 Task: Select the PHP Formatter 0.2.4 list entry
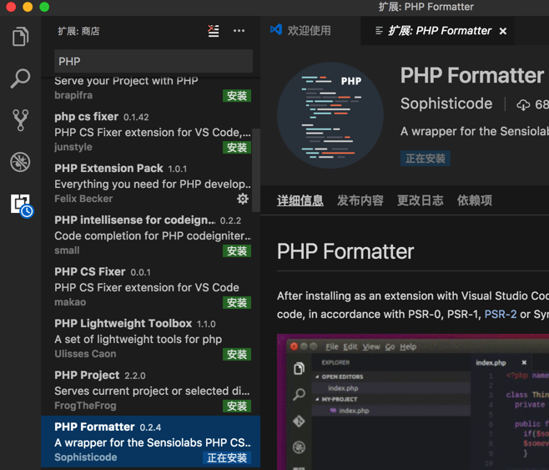coord(150,442)
